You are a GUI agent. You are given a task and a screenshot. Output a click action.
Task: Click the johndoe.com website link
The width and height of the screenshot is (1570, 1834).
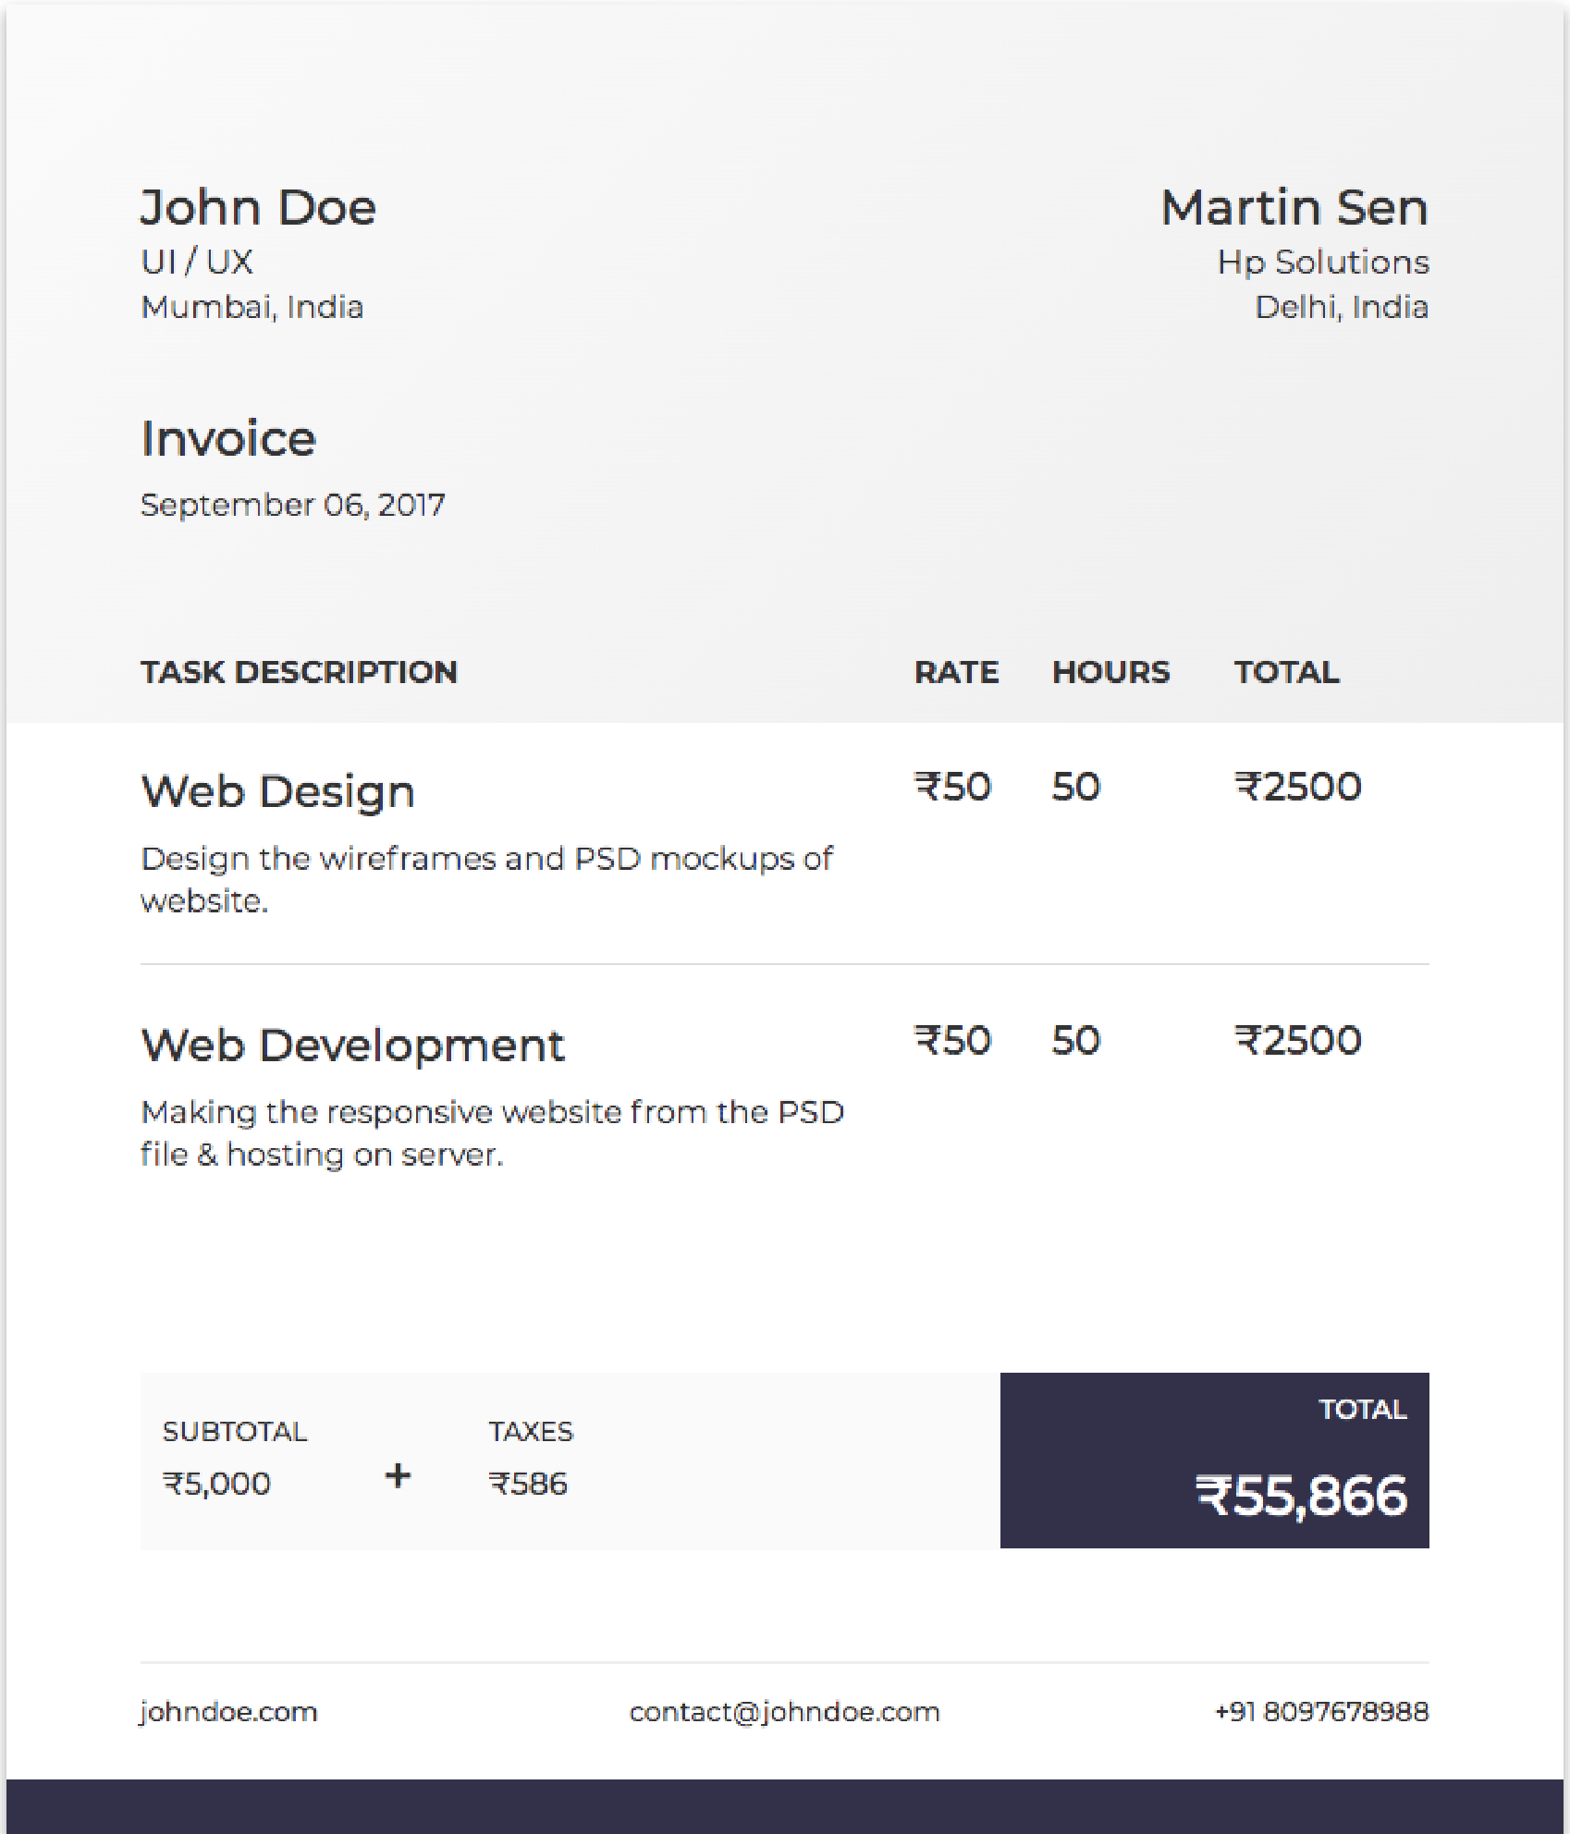point(228,1711)
